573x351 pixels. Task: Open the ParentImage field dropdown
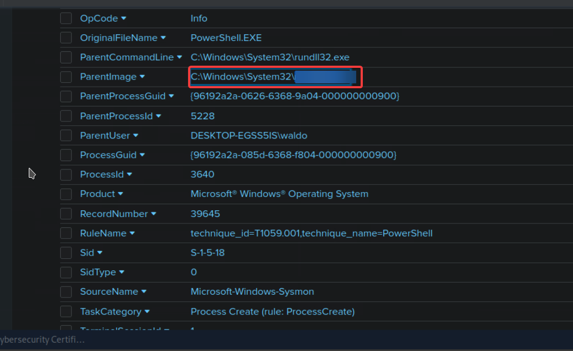(142, 77)
